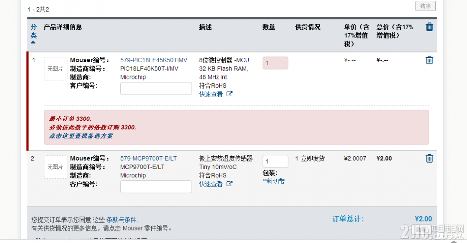Click the no-image thumbnail for item 2
The image size is (467, 243).
(x=55, y=167)
